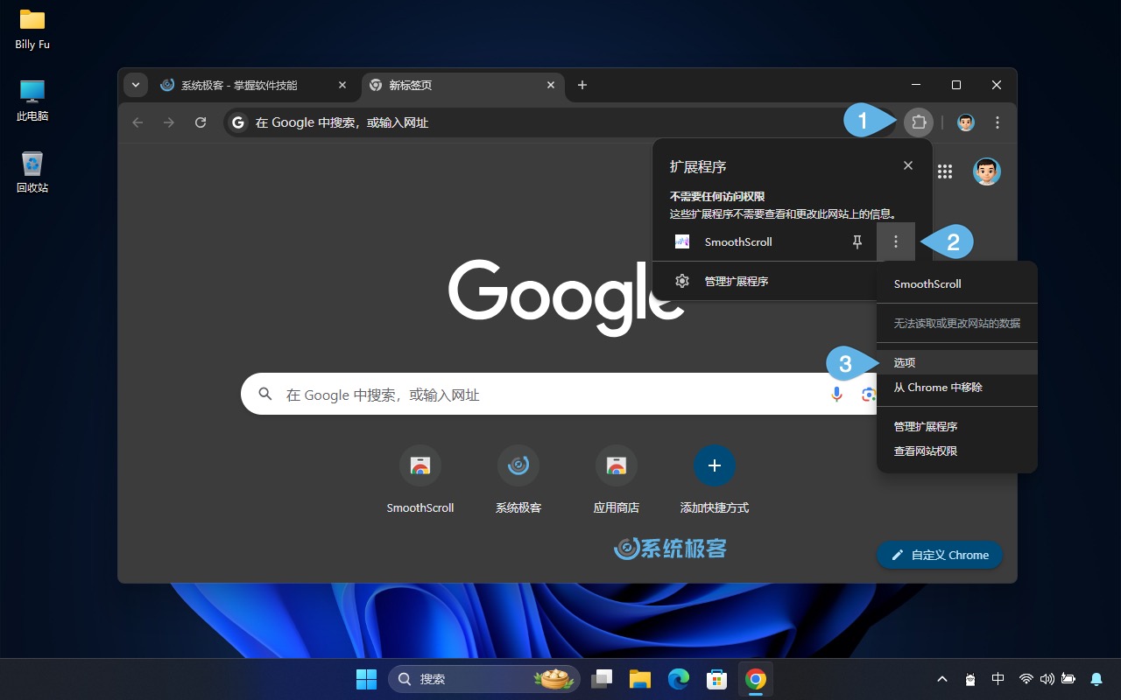1121x700 pixels.
Task: Open Task View on the taskbar
Action: 602,679
